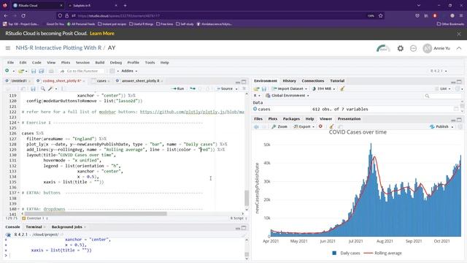The image size is (467, 263).
Task: Maximize the Console pane
Action: pyautogui.click(x=244, y=228)
